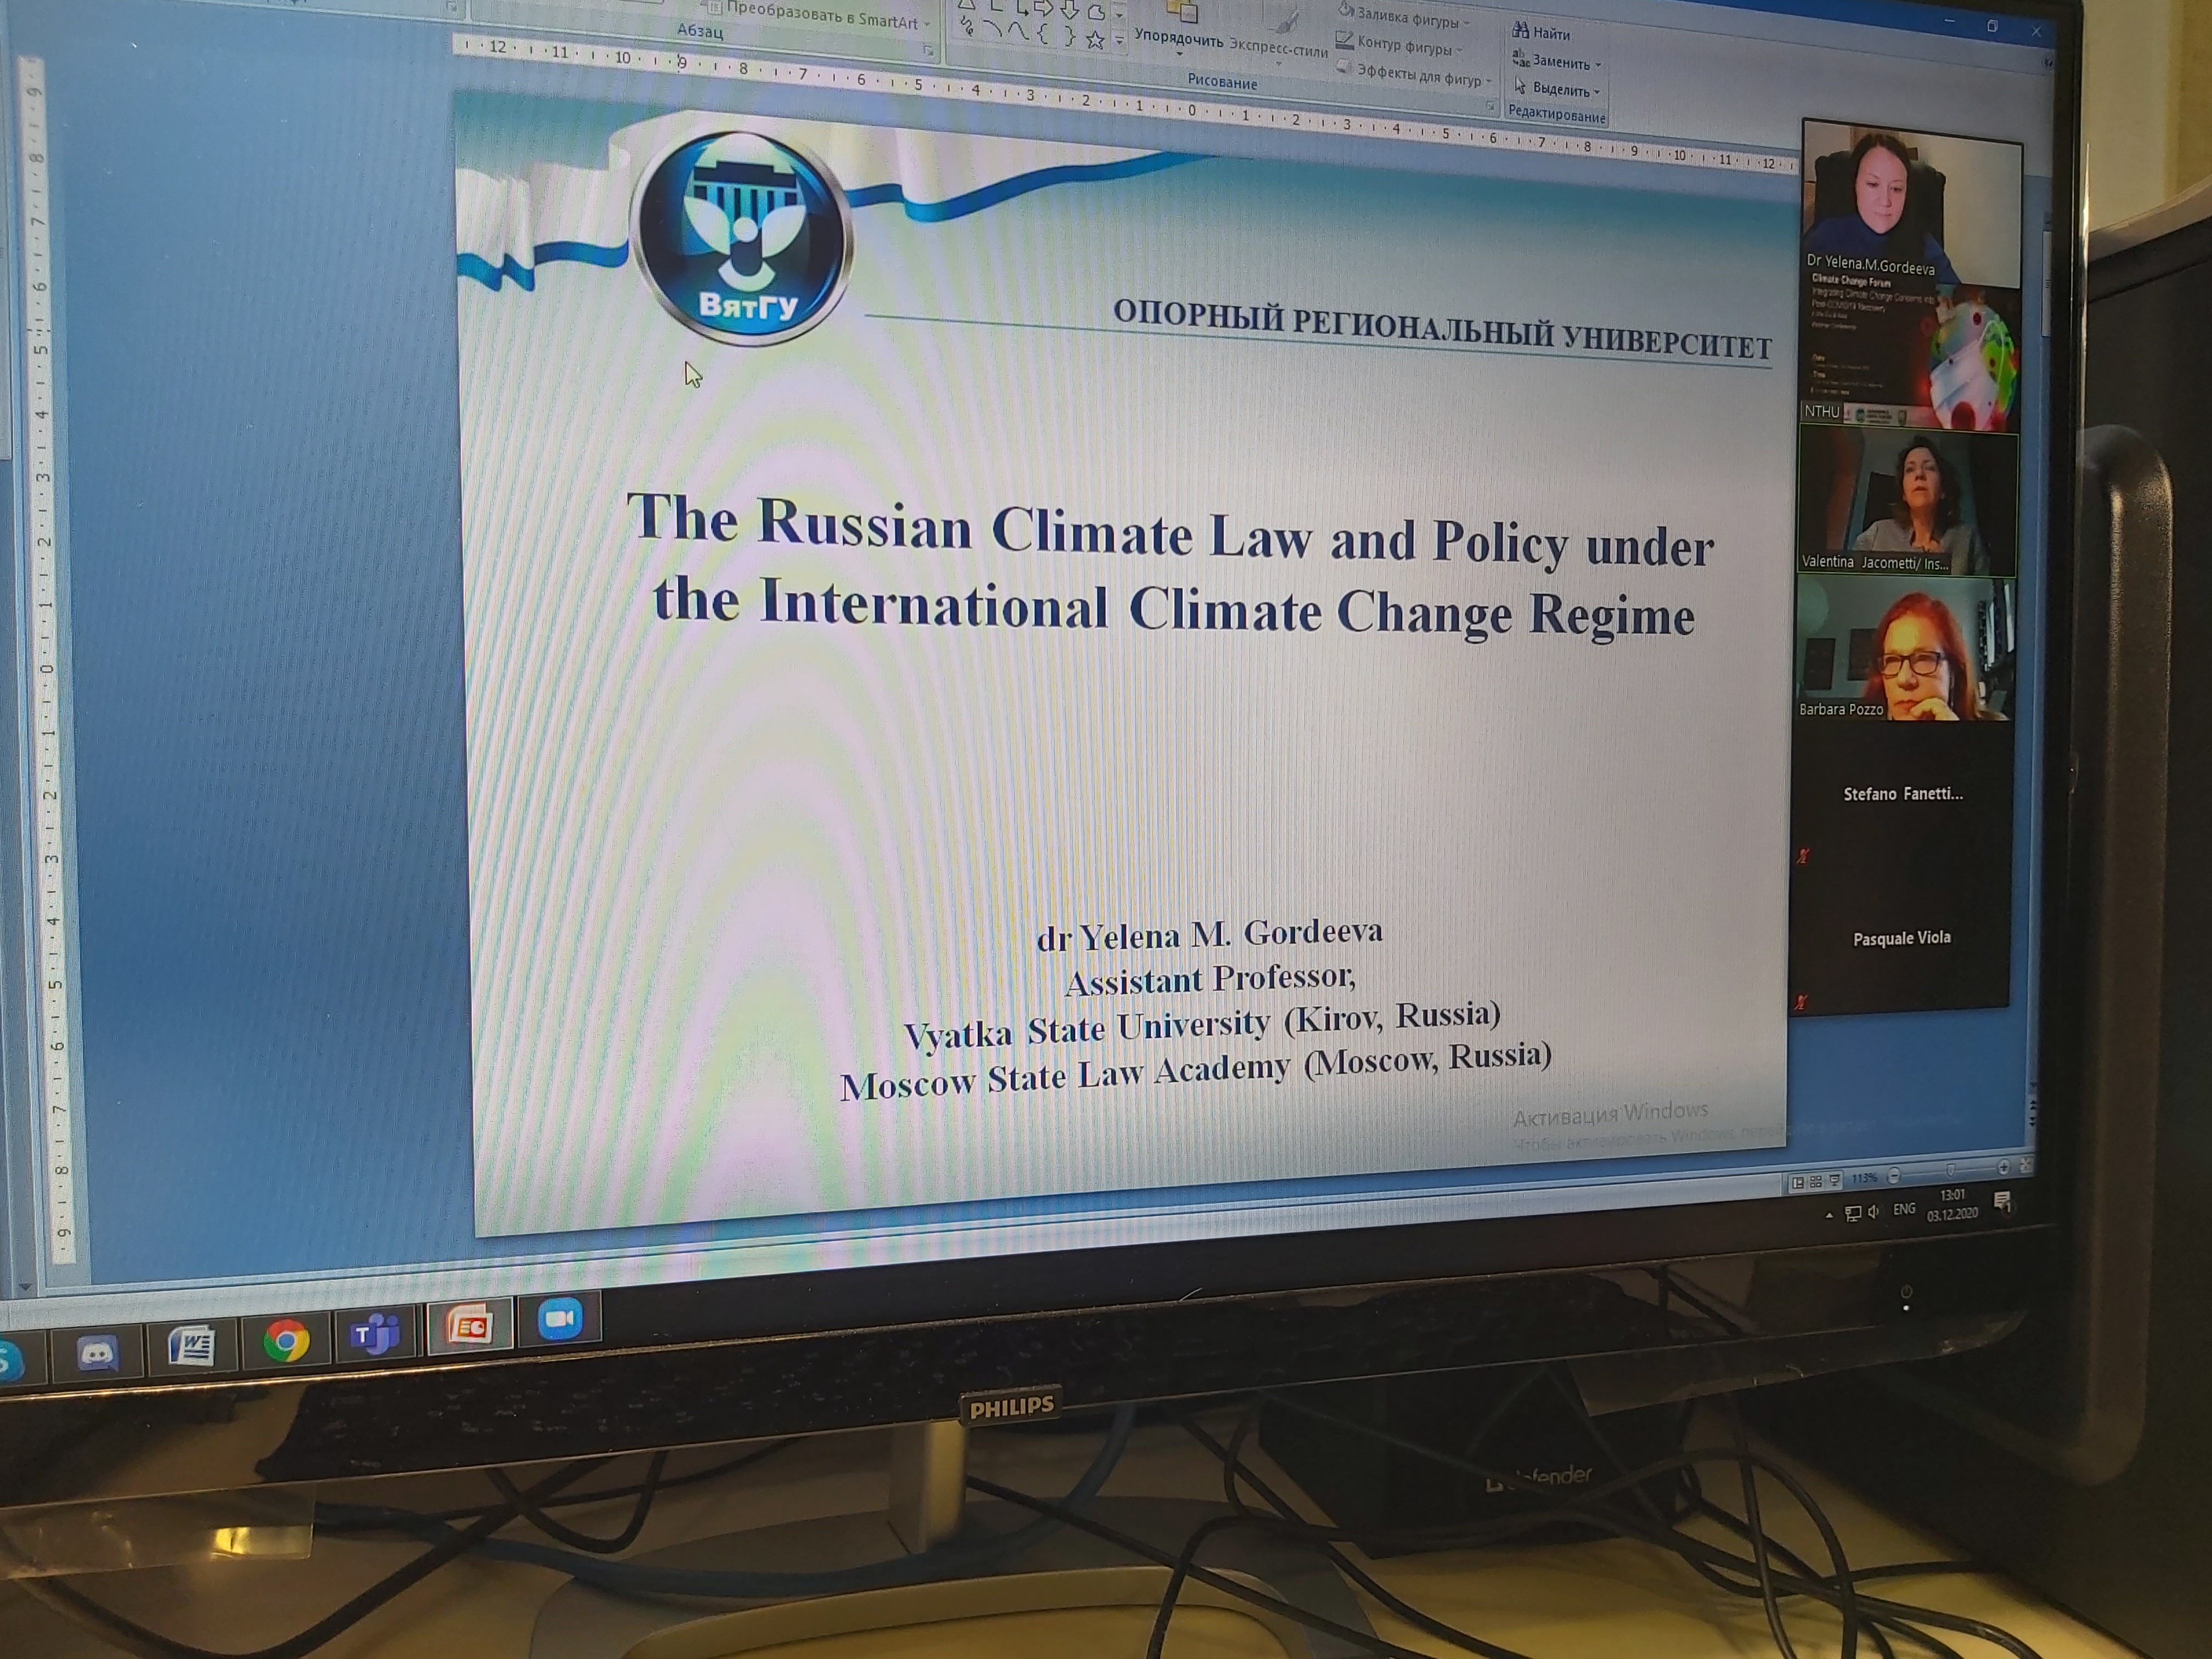
Task: Zoom out with the minus button
Action: tap(1893, 1176)
